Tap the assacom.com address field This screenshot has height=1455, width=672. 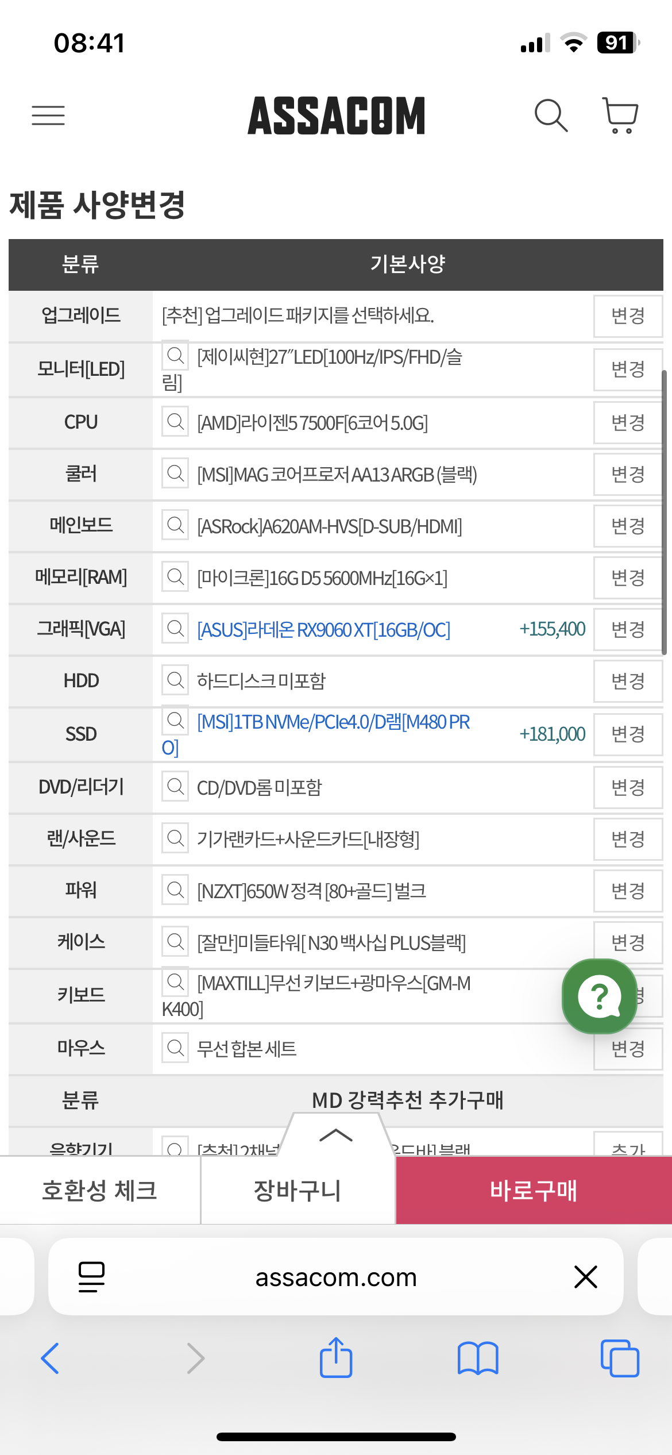336,1277
